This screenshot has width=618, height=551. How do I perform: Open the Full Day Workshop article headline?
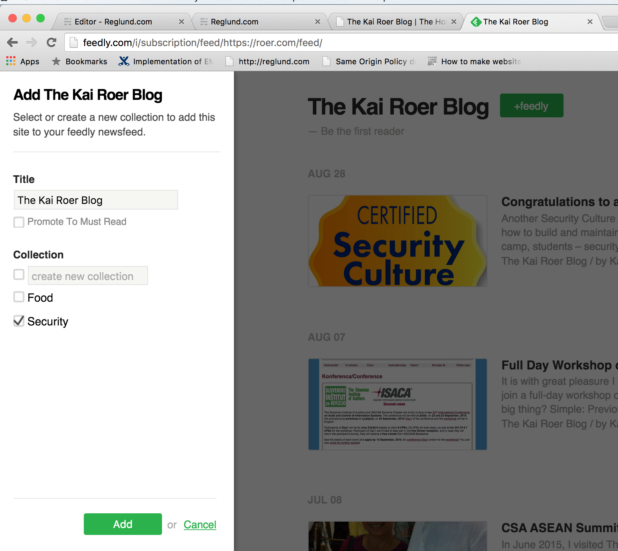(x=560, y=365)
